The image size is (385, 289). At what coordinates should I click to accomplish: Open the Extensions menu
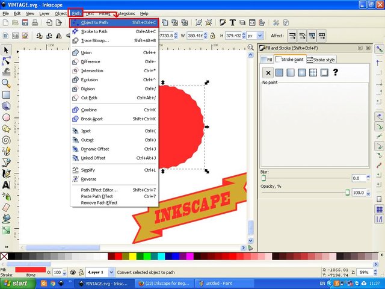(x=126, y=13)
